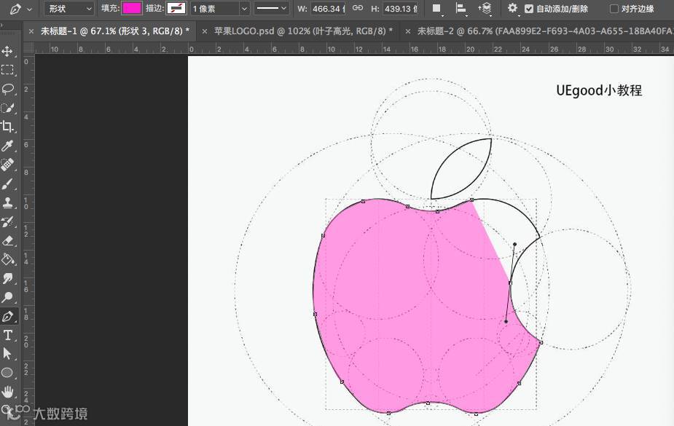674x426 pixels.
Task: Switch to the 苹果LOGO.psd tab
Action: pos(303,31)
